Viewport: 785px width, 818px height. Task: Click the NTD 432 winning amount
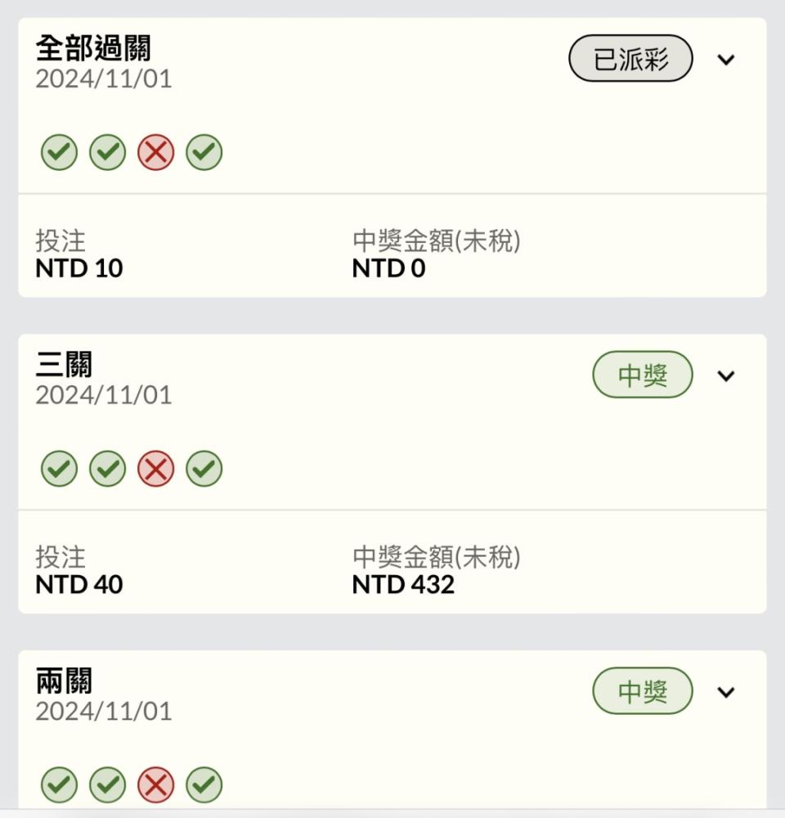tap(403, 584)
